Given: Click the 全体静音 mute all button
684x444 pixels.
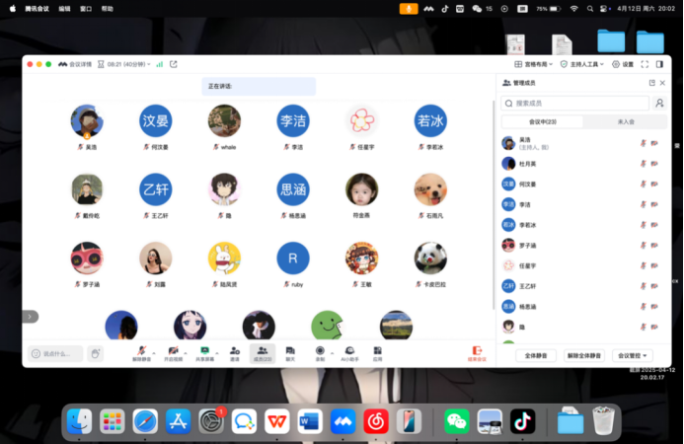Looking at the screenshot, I should 536,355.
